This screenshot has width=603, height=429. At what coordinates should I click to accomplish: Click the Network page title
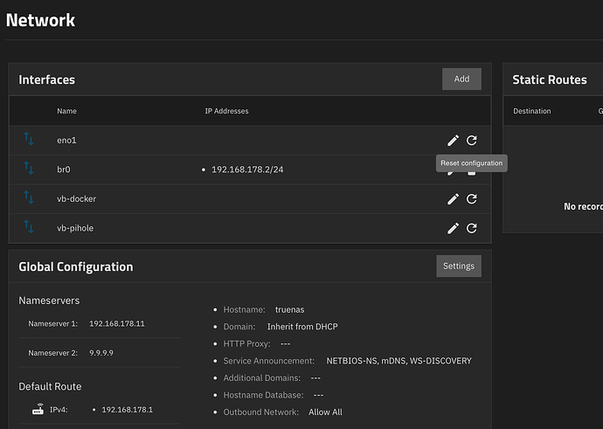pos(40,20)
